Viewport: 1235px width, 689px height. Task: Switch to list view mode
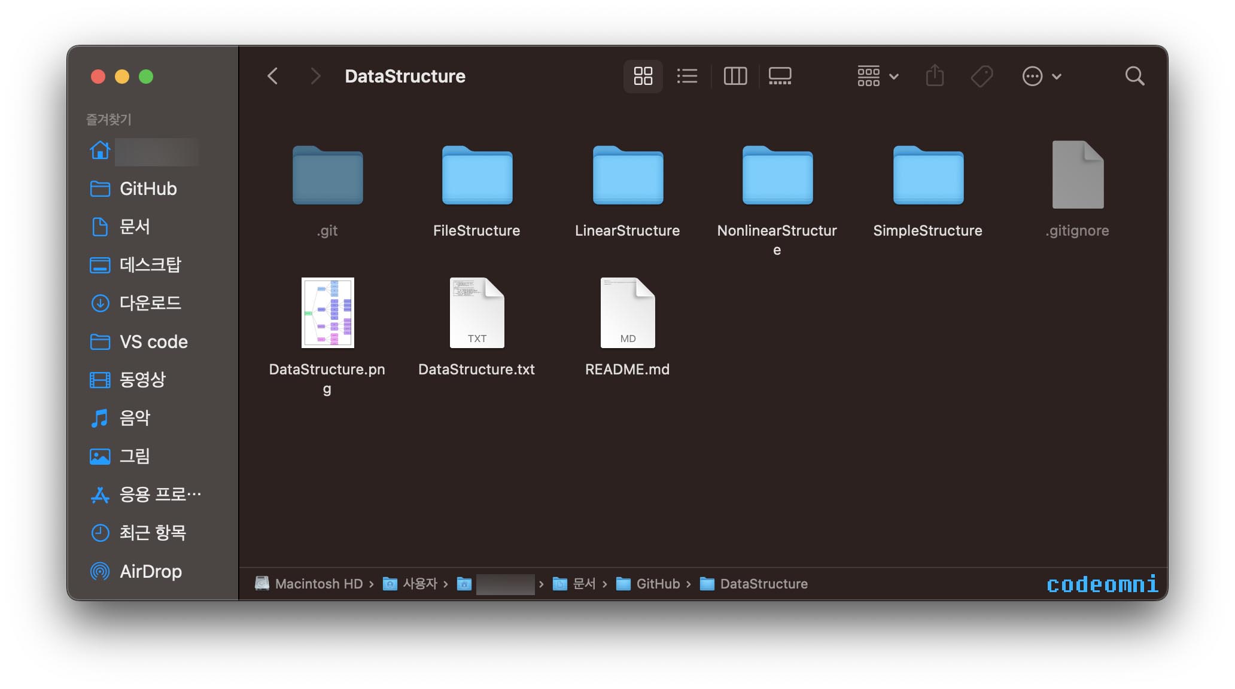[x=687, y=76]
